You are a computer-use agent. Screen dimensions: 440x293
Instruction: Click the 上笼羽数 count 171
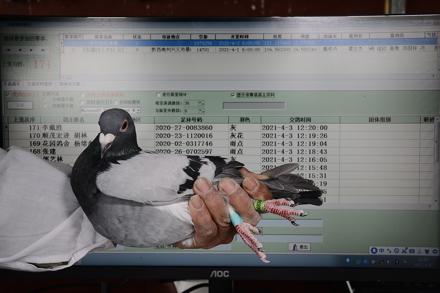42,65
